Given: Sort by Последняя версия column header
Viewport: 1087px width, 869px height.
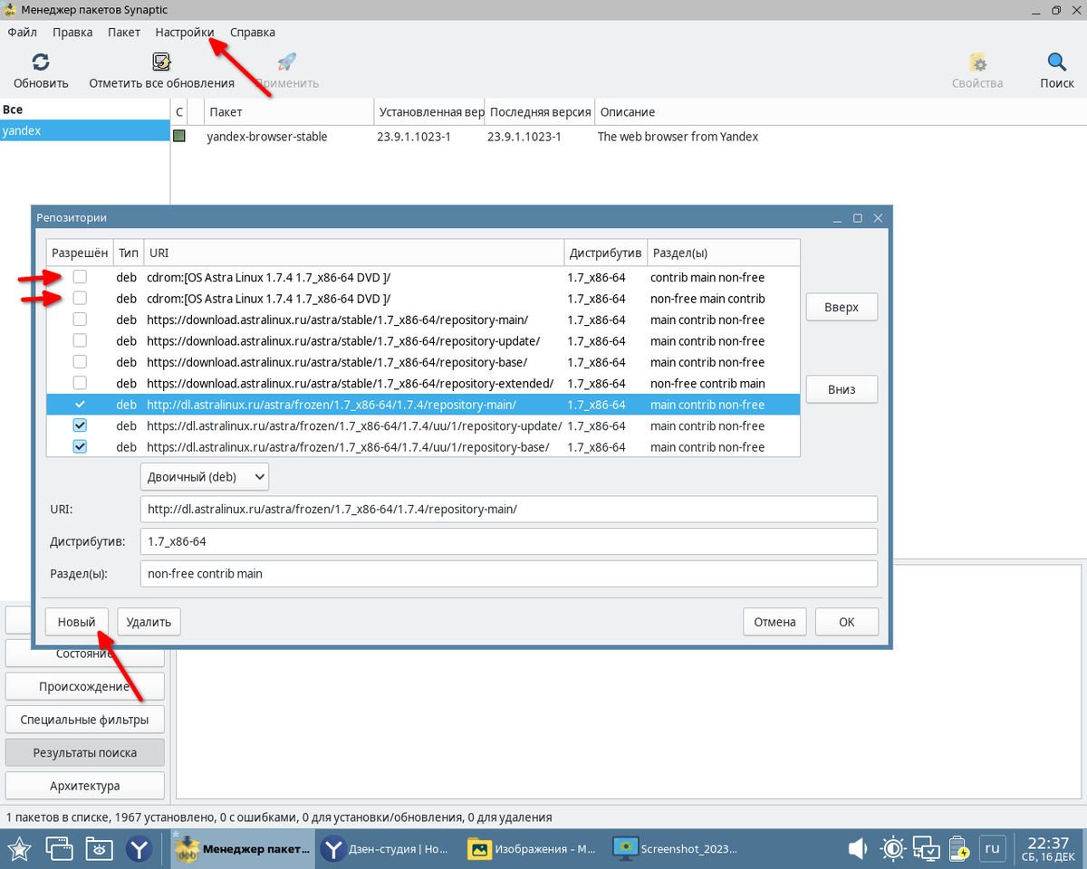Looking at the screenshot, I should [539, 112].
